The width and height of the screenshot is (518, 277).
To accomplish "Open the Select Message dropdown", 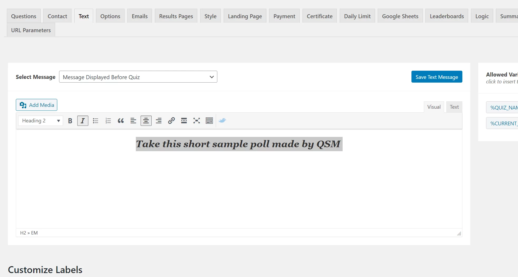I will (x=138, y=77).
